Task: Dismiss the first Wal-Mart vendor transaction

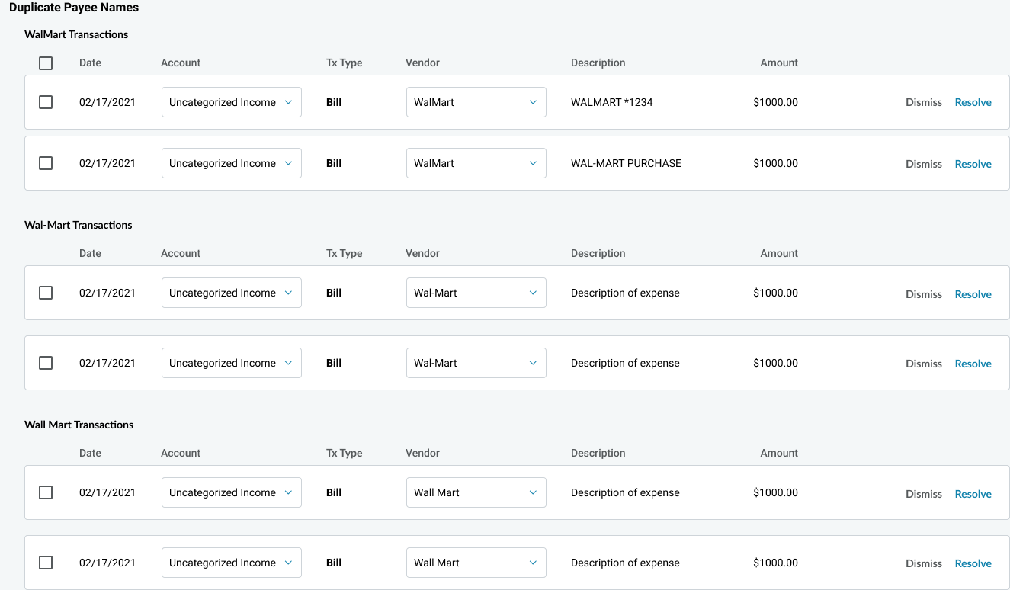Action: coord(924,294)
